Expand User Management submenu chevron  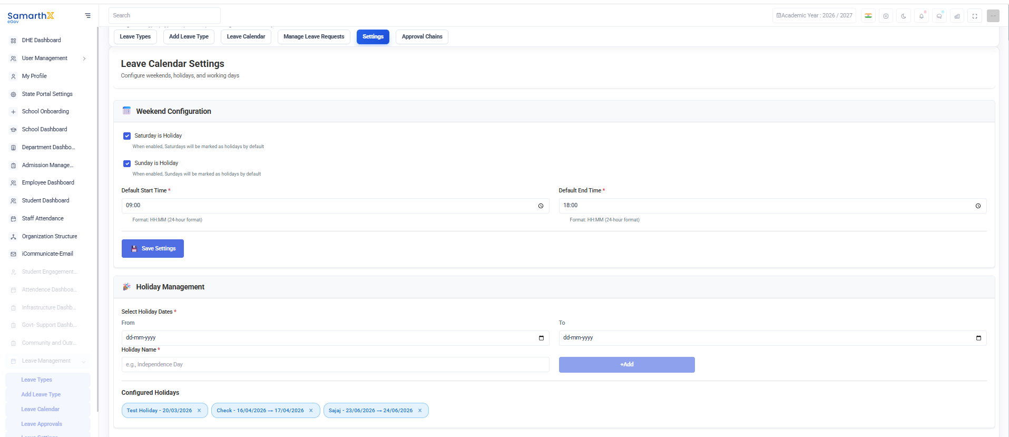tap(84, 59)
